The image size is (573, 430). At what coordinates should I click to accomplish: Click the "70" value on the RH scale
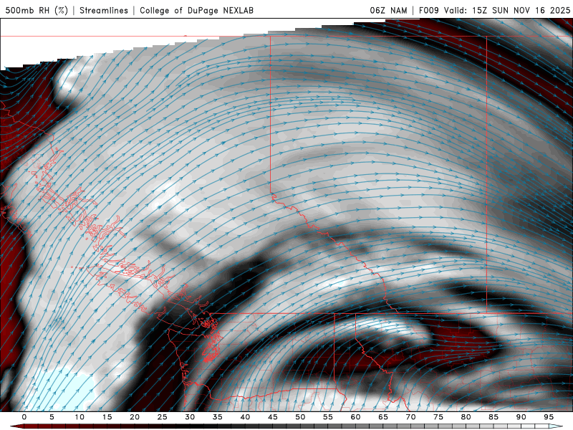410,417
